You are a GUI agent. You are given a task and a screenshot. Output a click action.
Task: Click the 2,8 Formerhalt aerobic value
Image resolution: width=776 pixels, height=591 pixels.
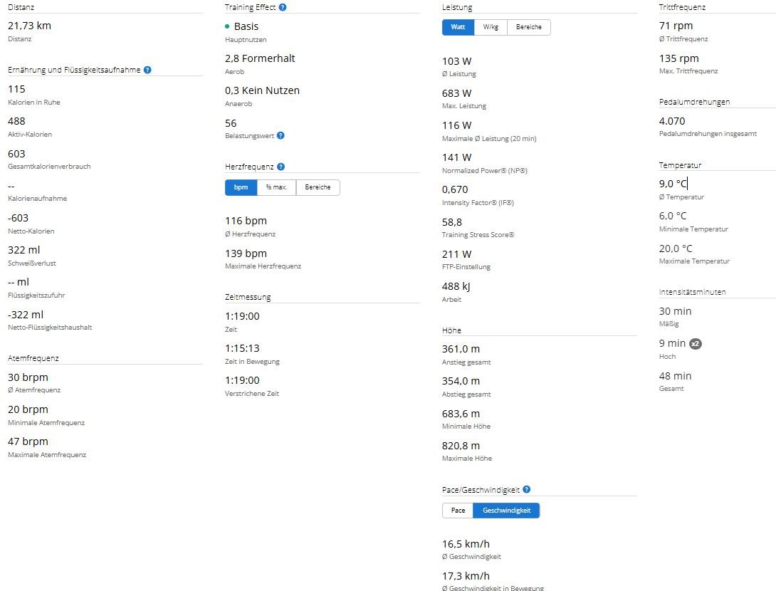[260, 58]
